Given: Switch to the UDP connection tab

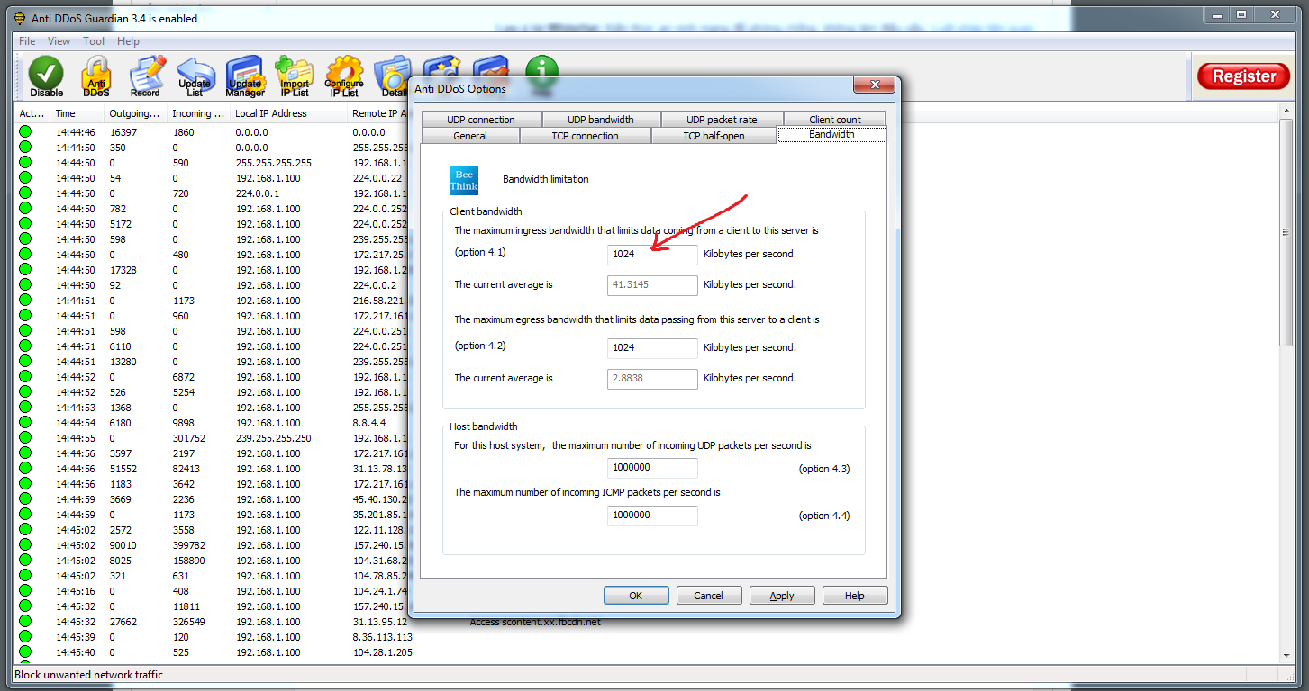Looking at the screenshot, I should (481, 120).
